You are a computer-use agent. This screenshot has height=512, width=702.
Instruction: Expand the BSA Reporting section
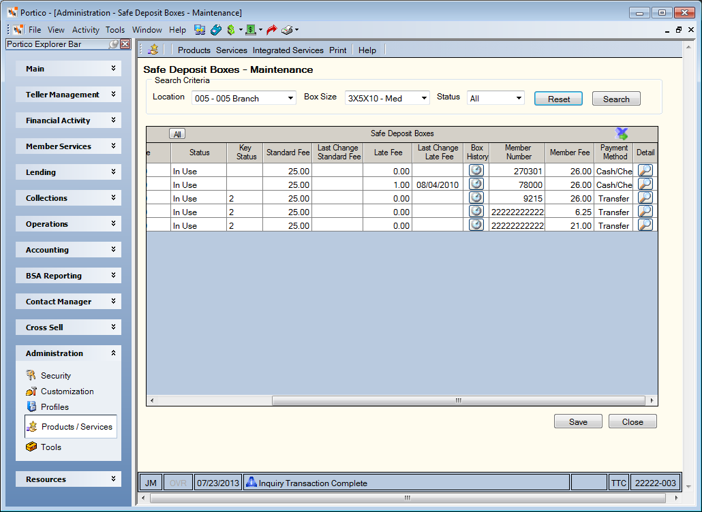pos(69,276)
